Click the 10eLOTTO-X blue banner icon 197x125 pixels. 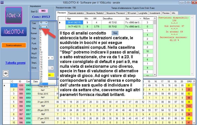14,32
